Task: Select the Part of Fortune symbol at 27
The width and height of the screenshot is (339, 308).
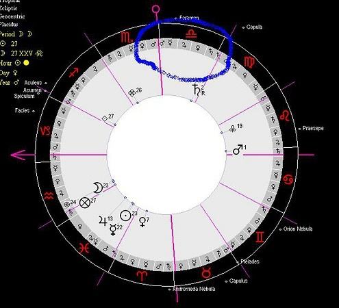Action: click(85, 203)
